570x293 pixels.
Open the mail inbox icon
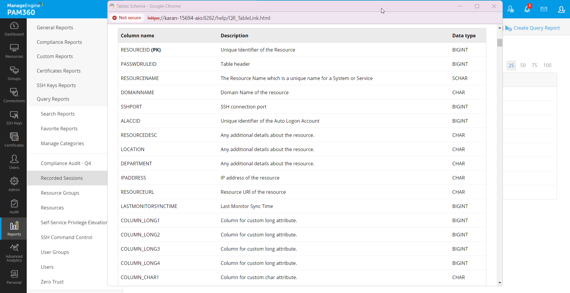544,9
